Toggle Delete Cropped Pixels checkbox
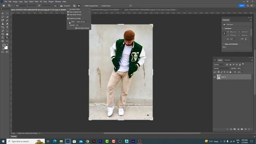 pyautogui.click(x=84, y=6)
